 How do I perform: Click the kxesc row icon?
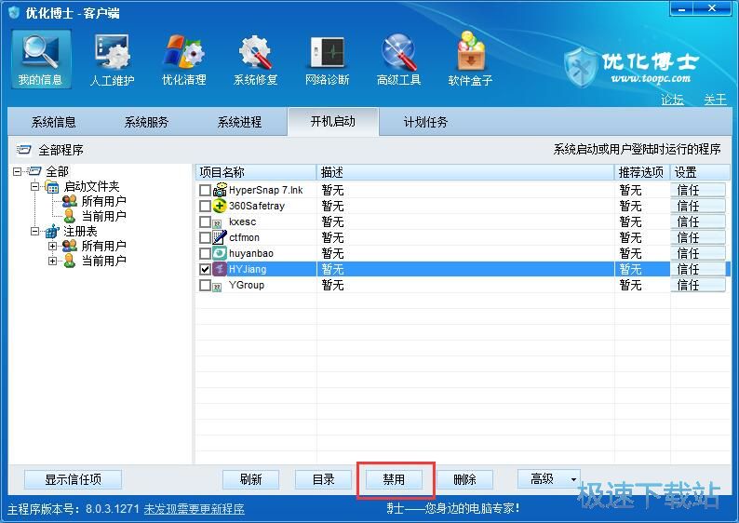[217, 222]
